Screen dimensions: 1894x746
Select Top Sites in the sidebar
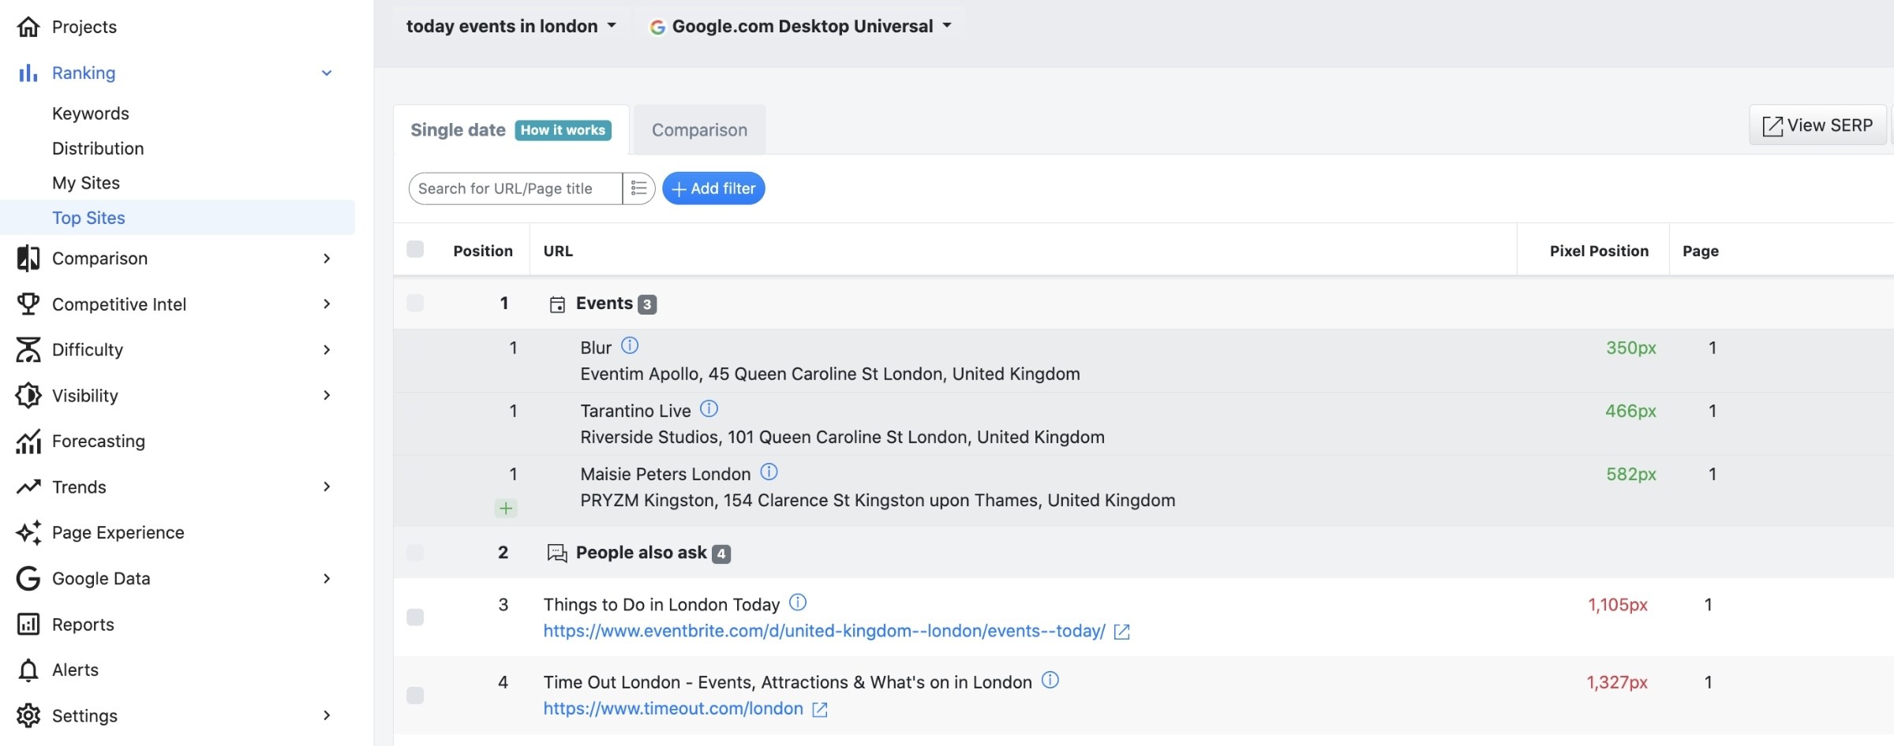tap(178, 218)
